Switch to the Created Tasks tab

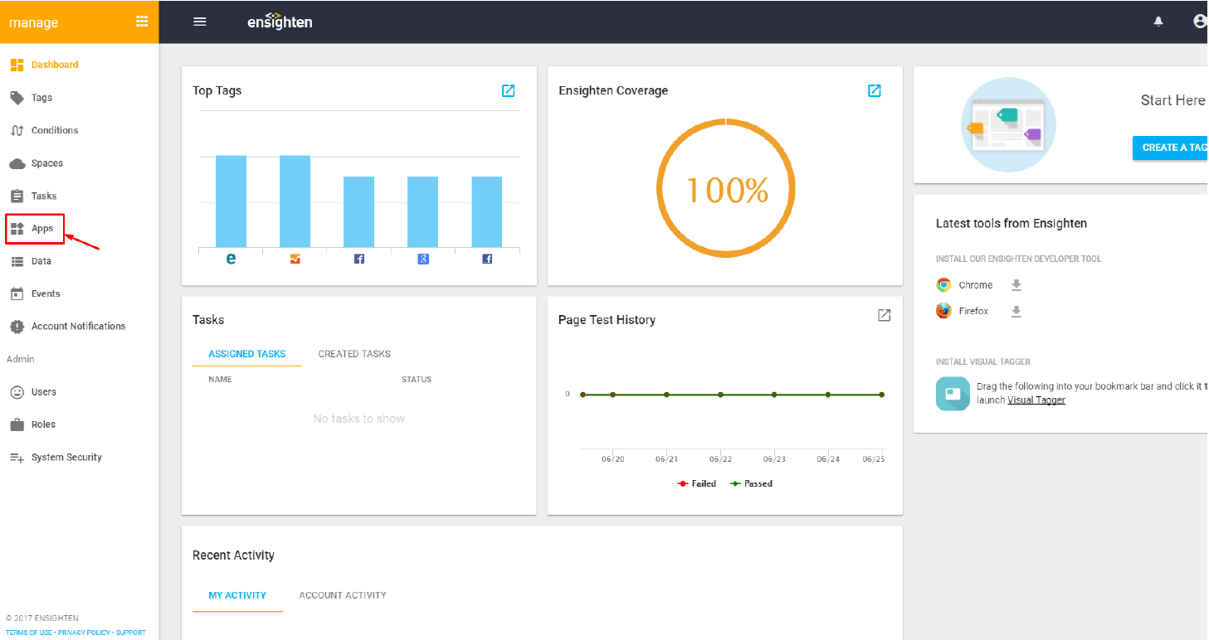coord(354,354)
